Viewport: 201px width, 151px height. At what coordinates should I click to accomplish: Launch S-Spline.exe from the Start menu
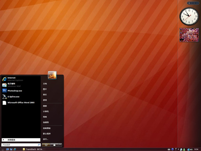(x=21, y=97)
